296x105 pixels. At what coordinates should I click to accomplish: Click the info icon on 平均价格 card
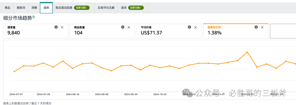[x=189, y=27]
